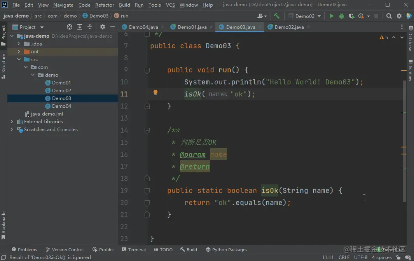Viewport: 414px width, 261px height.
Task: Expand the out folder
Action: coord(19,51)
